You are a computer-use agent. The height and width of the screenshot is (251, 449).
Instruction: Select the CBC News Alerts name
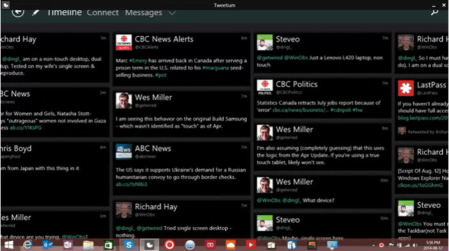[x=164, y=39]
